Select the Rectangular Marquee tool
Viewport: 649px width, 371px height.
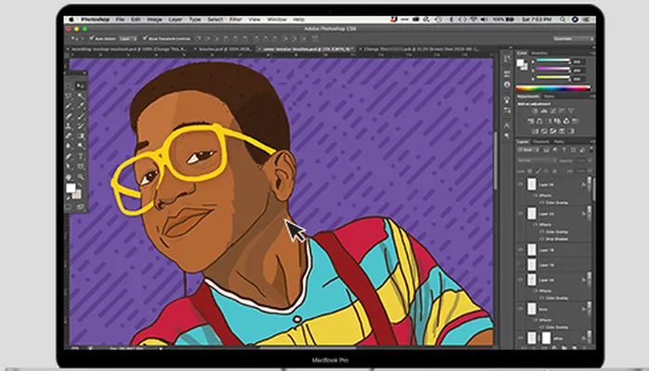coord(70,86)
